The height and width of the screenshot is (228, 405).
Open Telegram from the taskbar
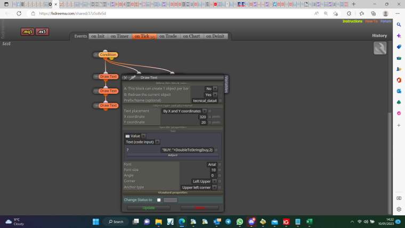[x=228, y=222]
